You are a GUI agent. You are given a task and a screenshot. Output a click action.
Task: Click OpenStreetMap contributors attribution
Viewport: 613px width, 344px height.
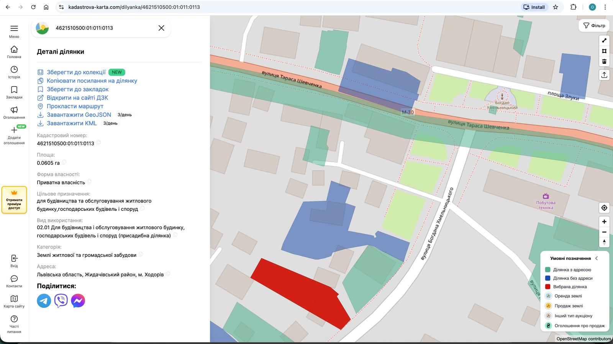[x=583, y=339]
